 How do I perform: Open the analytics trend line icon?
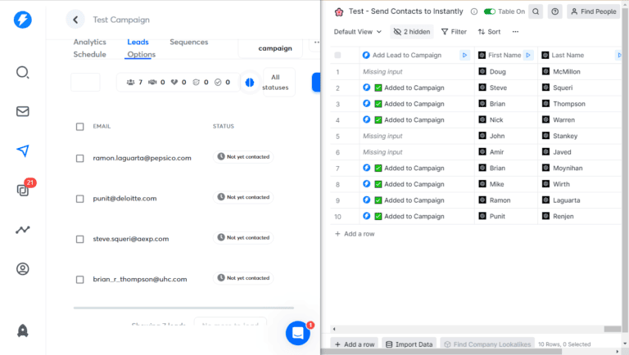pos(23,230)
